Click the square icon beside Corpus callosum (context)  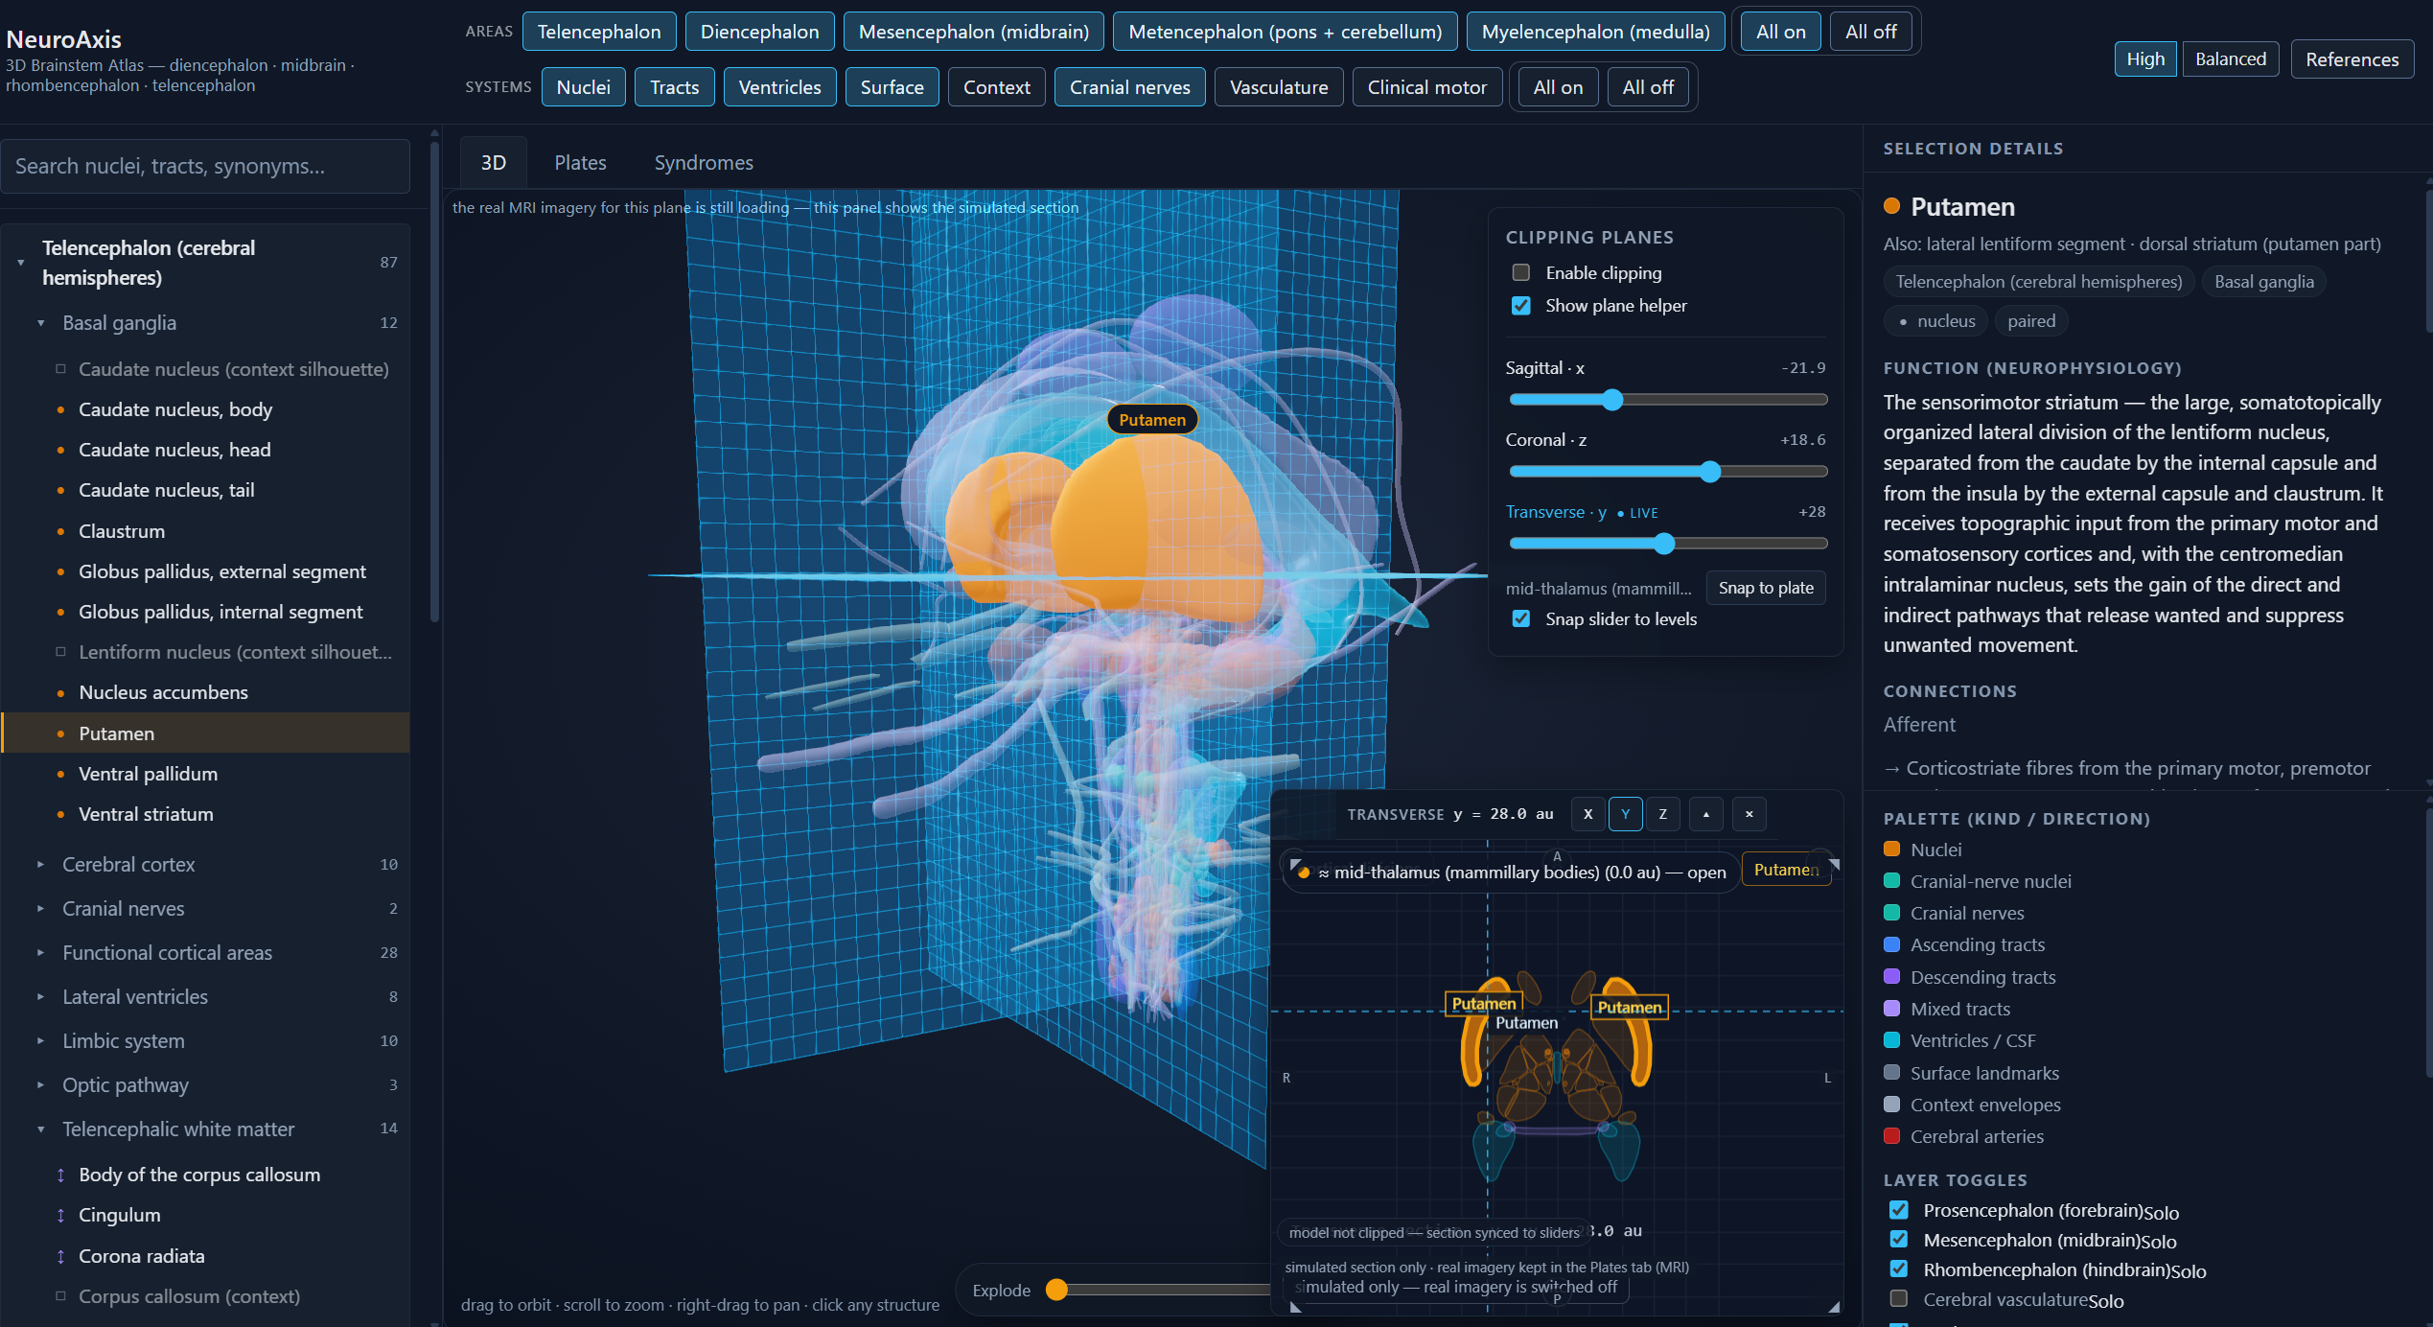pyautogui.click(x=60, y=1296)
